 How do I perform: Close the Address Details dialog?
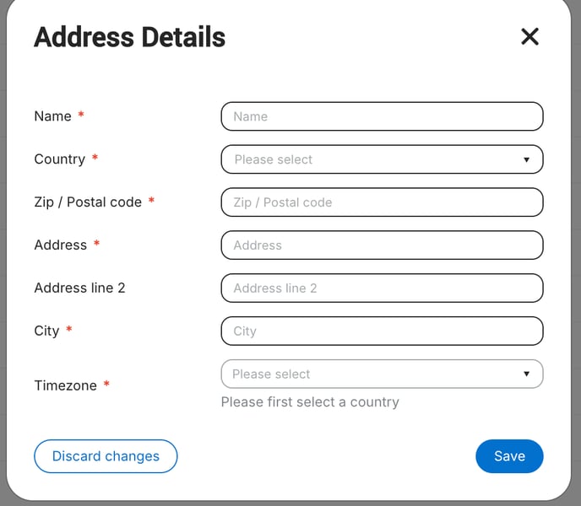click(529, 36)
